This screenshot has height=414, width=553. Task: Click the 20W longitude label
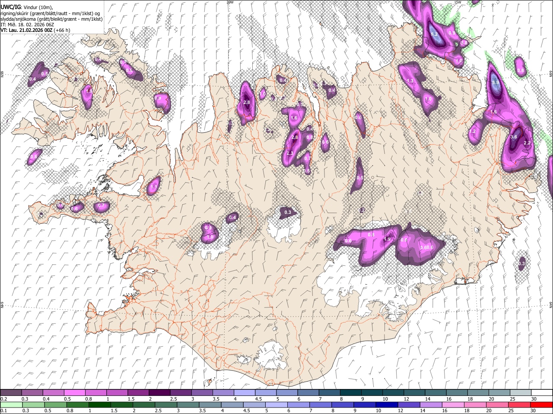pos(230,2)
